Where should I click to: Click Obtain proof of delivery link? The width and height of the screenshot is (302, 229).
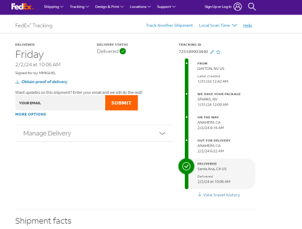coord(44,82)
